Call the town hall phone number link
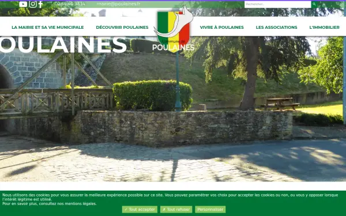This screenshot has width=346, height=216. [x=70, y=4]
